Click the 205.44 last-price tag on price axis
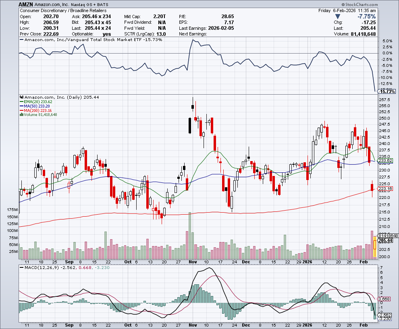This screenshot has width=399, height=329. pyautogui.click(x=385, y=240)
